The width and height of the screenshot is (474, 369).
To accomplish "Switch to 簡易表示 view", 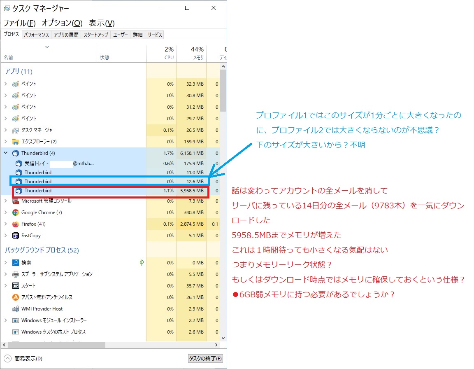I will click(x=24, y=358).
